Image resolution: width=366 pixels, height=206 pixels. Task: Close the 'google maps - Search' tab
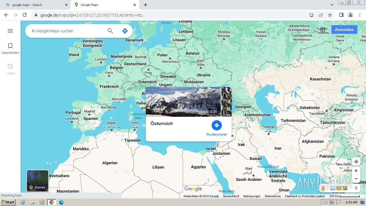(x=66, y=5)
